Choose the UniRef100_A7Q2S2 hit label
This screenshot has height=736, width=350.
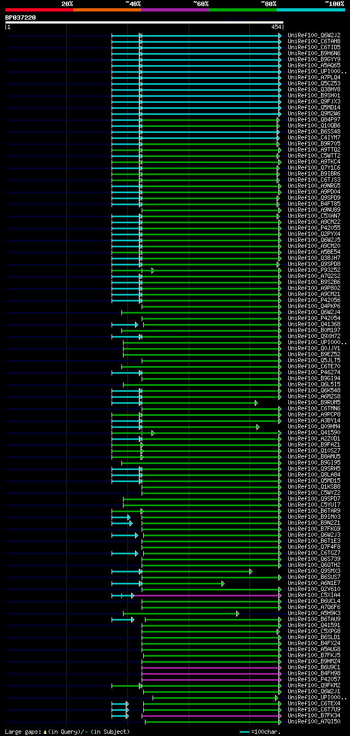[x=314, y=276]
